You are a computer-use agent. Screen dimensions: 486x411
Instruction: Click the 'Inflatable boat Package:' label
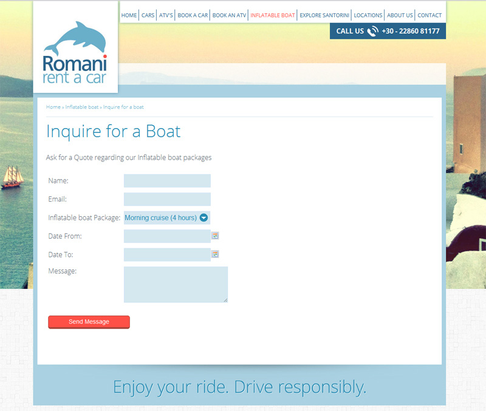[84, 218]
